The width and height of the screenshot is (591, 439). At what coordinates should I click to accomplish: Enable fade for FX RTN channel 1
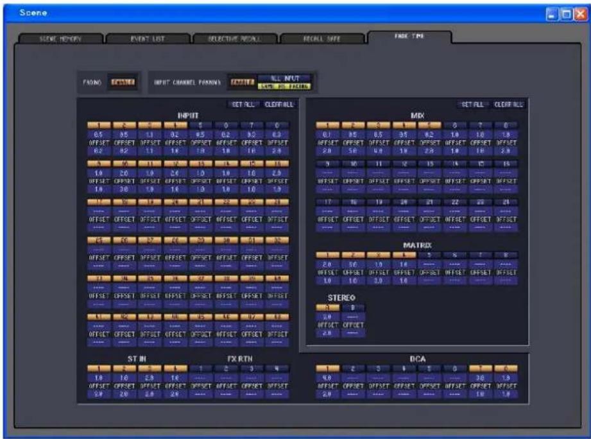tap(201, 368)
